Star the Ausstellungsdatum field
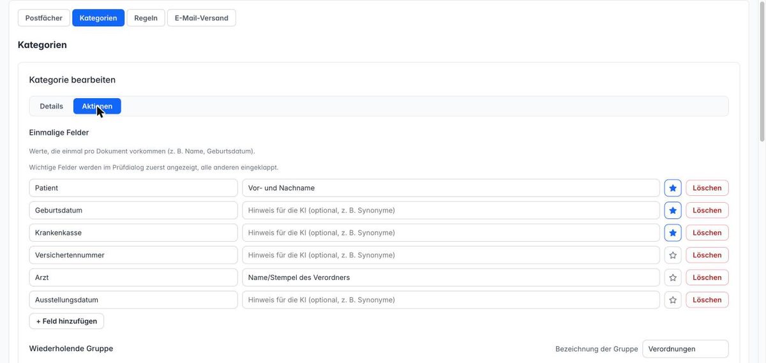This screenshot has height=363, width=766. (673, 300)
